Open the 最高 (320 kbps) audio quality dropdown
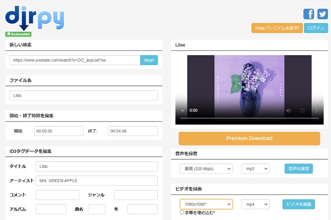This screenshot has height=220, width=331. [206, 169]
